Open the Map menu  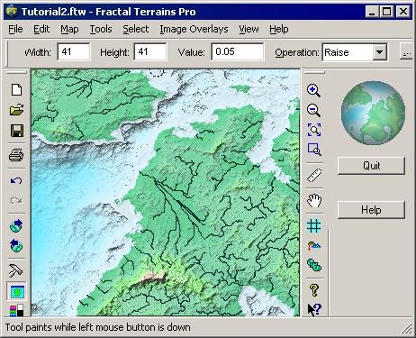69,29
